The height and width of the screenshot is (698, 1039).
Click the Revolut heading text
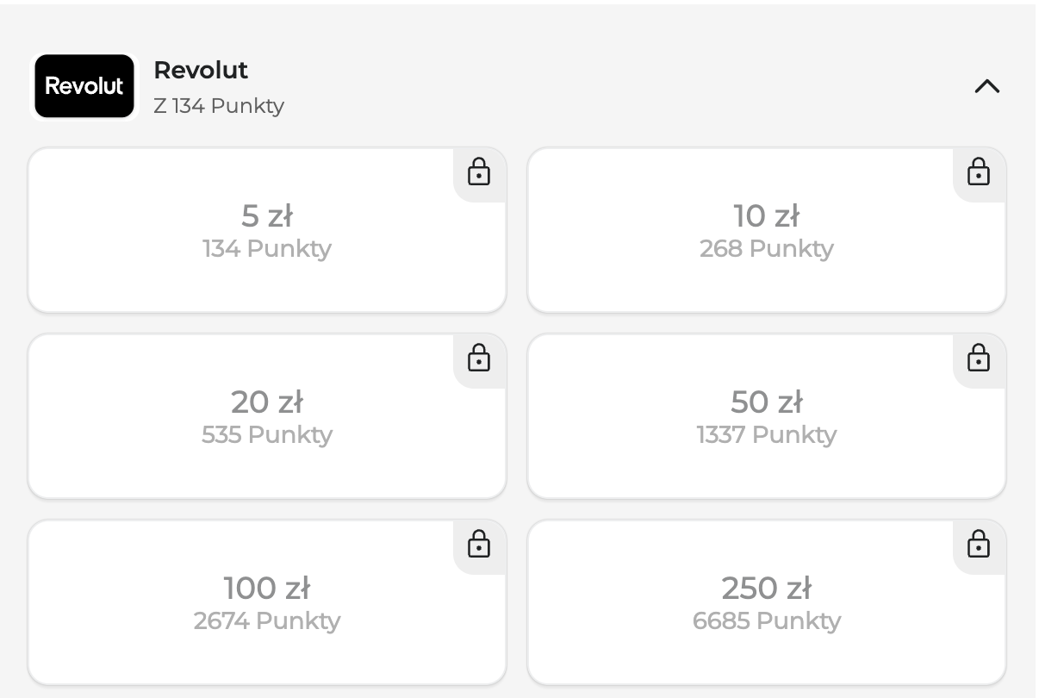[x=201, y=70]
